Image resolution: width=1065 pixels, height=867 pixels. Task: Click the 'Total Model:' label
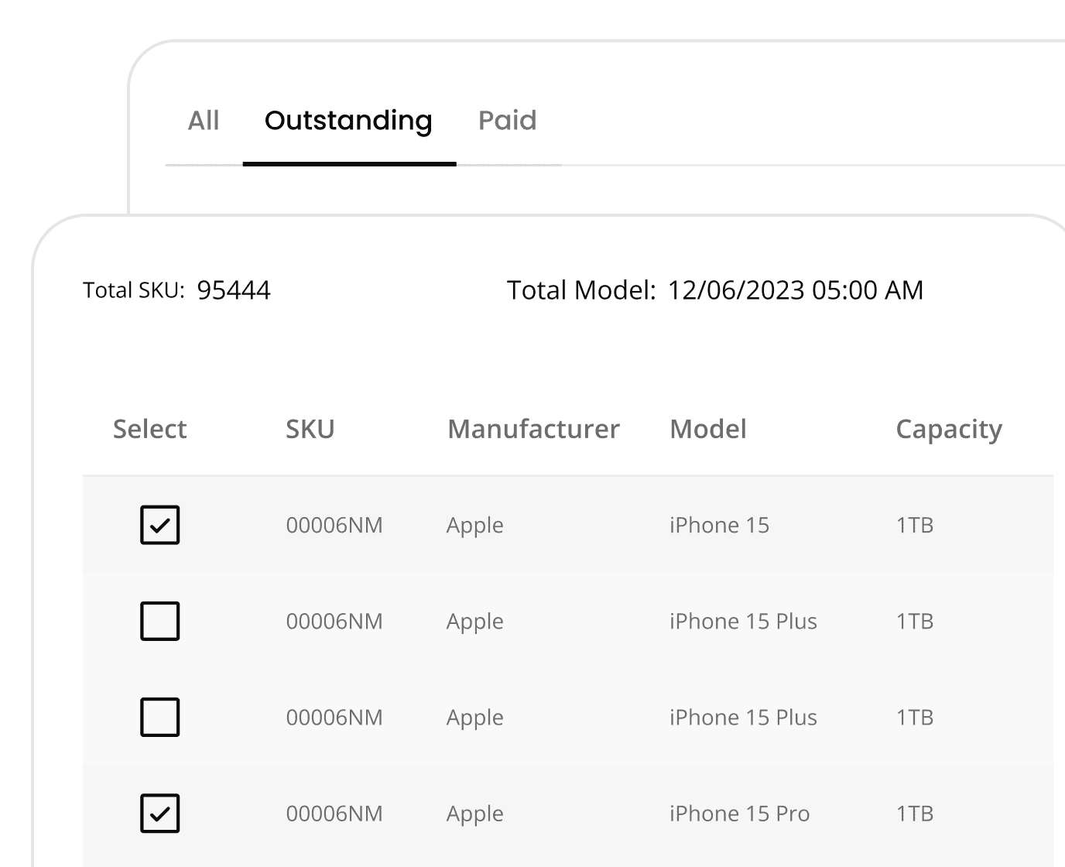tap(581, 290)
